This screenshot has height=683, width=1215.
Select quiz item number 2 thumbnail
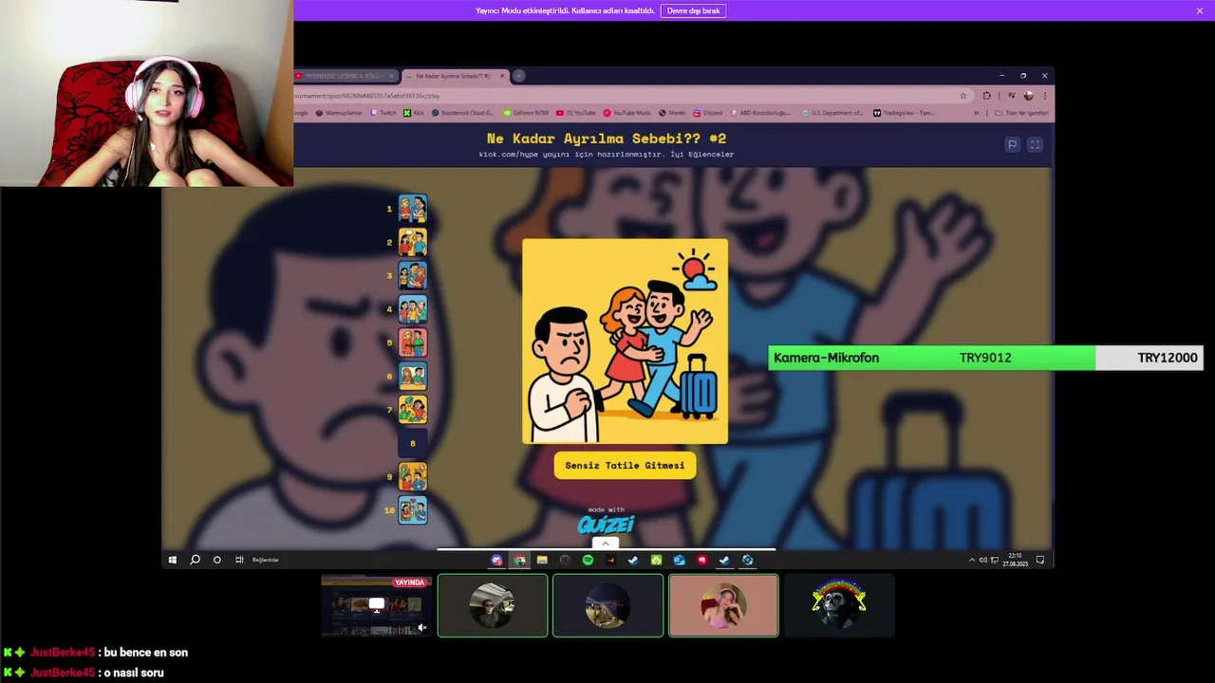412,242
